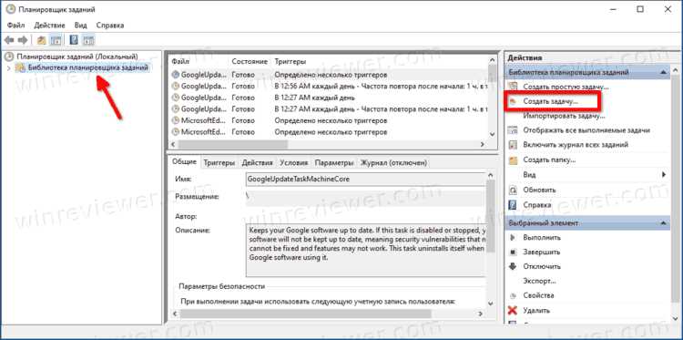Image resolution: width=683 pixels, height=340 pixels.
Task: Select the Библиотека планировщика заданий tree item
Action: click(x=88, y=67)
